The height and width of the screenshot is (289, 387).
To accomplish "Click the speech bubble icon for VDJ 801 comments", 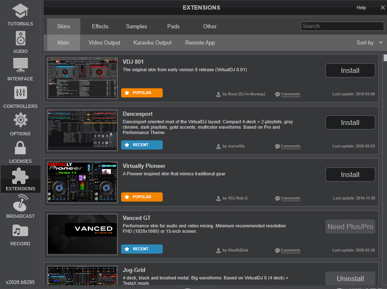I will pyautogui.click(x=278, y=95).
